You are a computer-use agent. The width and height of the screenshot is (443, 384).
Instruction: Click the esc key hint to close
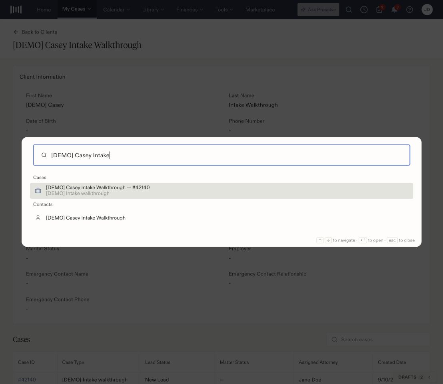coord(392,240)
